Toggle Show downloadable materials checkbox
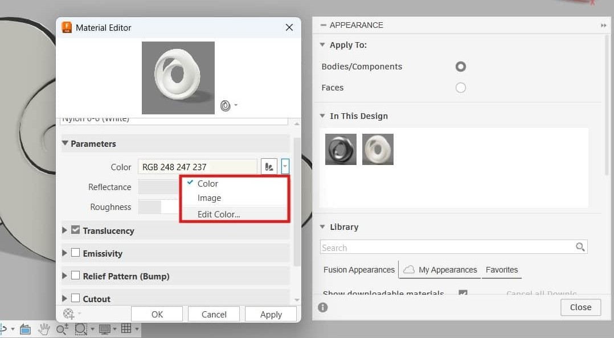The image size is (614, 338). (463, 293)
